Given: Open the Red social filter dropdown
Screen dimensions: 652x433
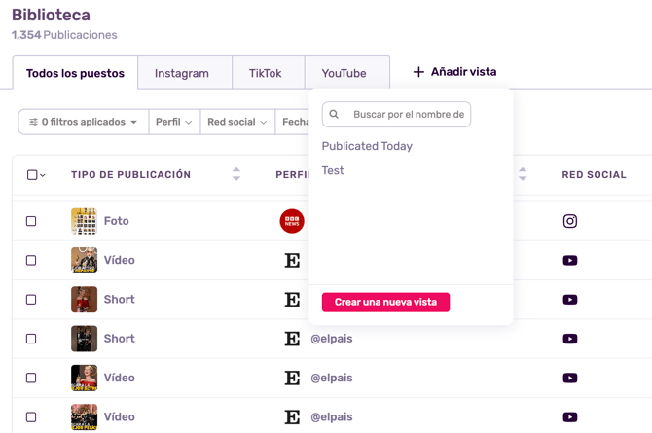Looking at the screenshot, I should [236, 122].
